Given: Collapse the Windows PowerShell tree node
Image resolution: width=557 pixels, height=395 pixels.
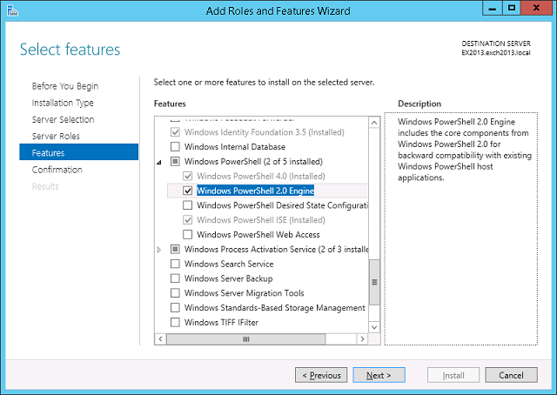Looking at the screenshot, I should click(x=159, y=162).
